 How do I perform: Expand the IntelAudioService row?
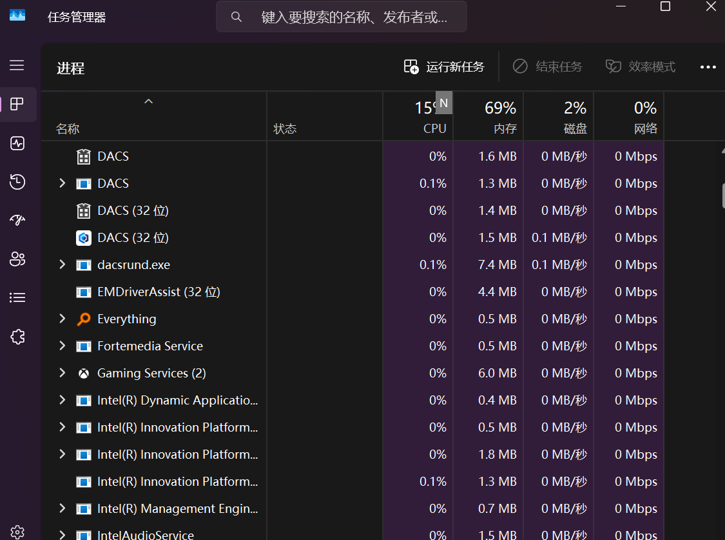pyautogui.click(x=62, y=534)
